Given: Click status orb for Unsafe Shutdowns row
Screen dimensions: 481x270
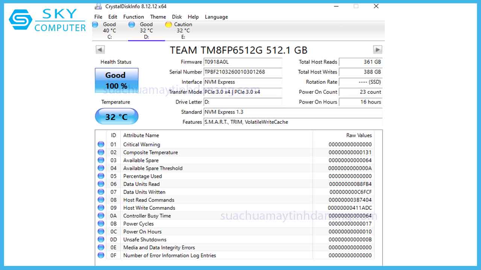Looking at the screenshot, I should (x=101, y=239).
